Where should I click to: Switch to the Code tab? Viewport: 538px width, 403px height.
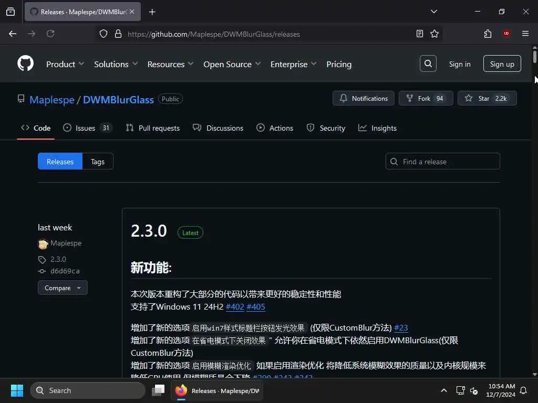[x=36, y=128]
